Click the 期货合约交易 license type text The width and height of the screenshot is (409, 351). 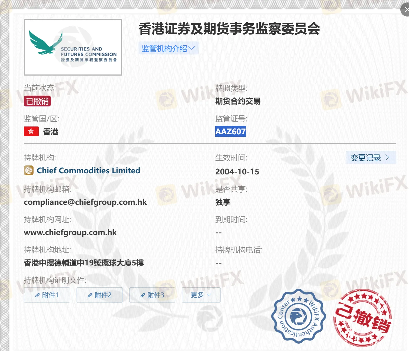(x=238, y=101)
